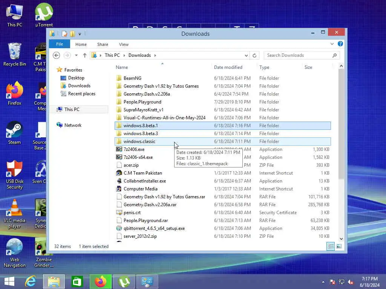The image size is (386, 289).
Task: Select the acer.zip file
Action: pyautogui.click(x=222, y=165)
